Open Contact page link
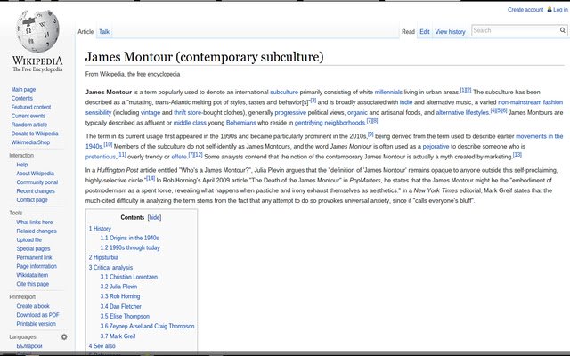 (32, 199)
